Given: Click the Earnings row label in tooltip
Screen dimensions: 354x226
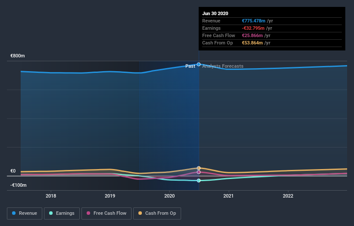Looking at the screenshot, I should click(x=211, y=28).
